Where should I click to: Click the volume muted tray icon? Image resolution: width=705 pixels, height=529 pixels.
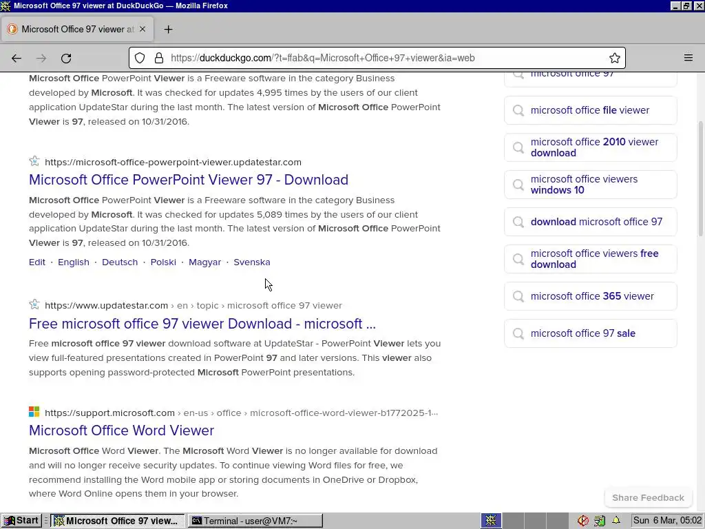coord(583,521)
